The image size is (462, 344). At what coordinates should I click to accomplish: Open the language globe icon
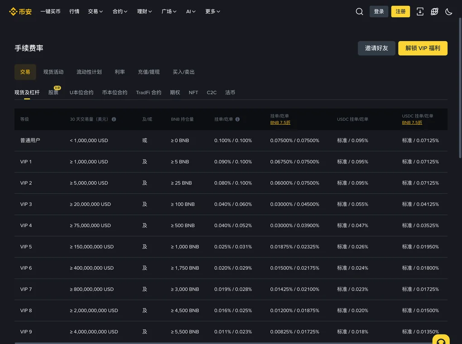(434, 11)
